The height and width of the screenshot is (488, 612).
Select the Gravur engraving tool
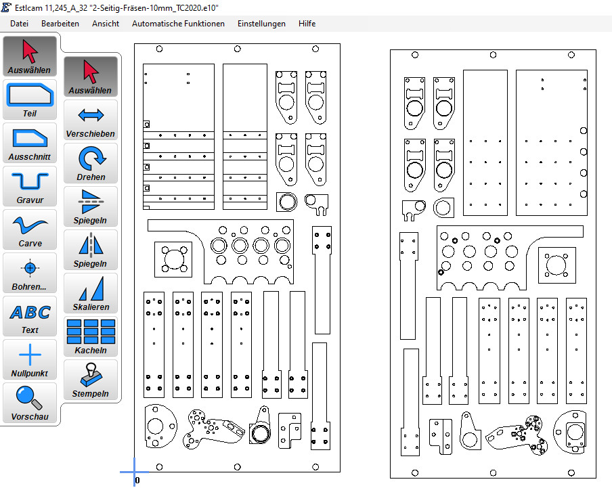[x=30, y=186]
